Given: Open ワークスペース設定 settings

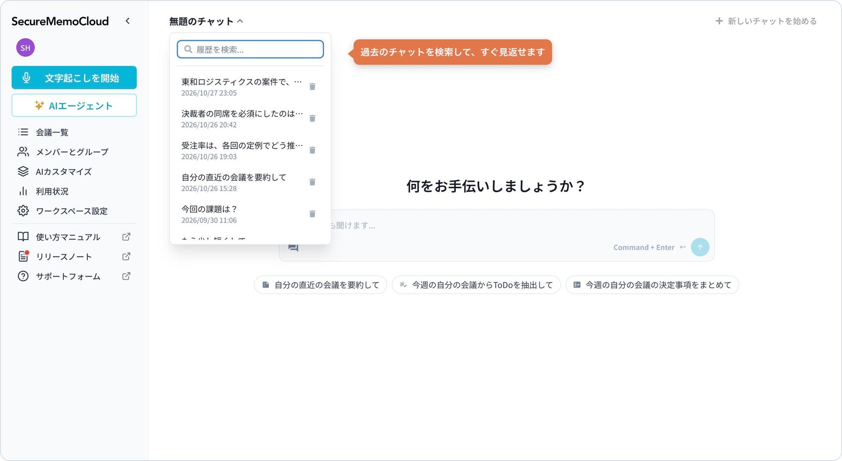Looking at the screenshot, I should (x=74, y=211).
